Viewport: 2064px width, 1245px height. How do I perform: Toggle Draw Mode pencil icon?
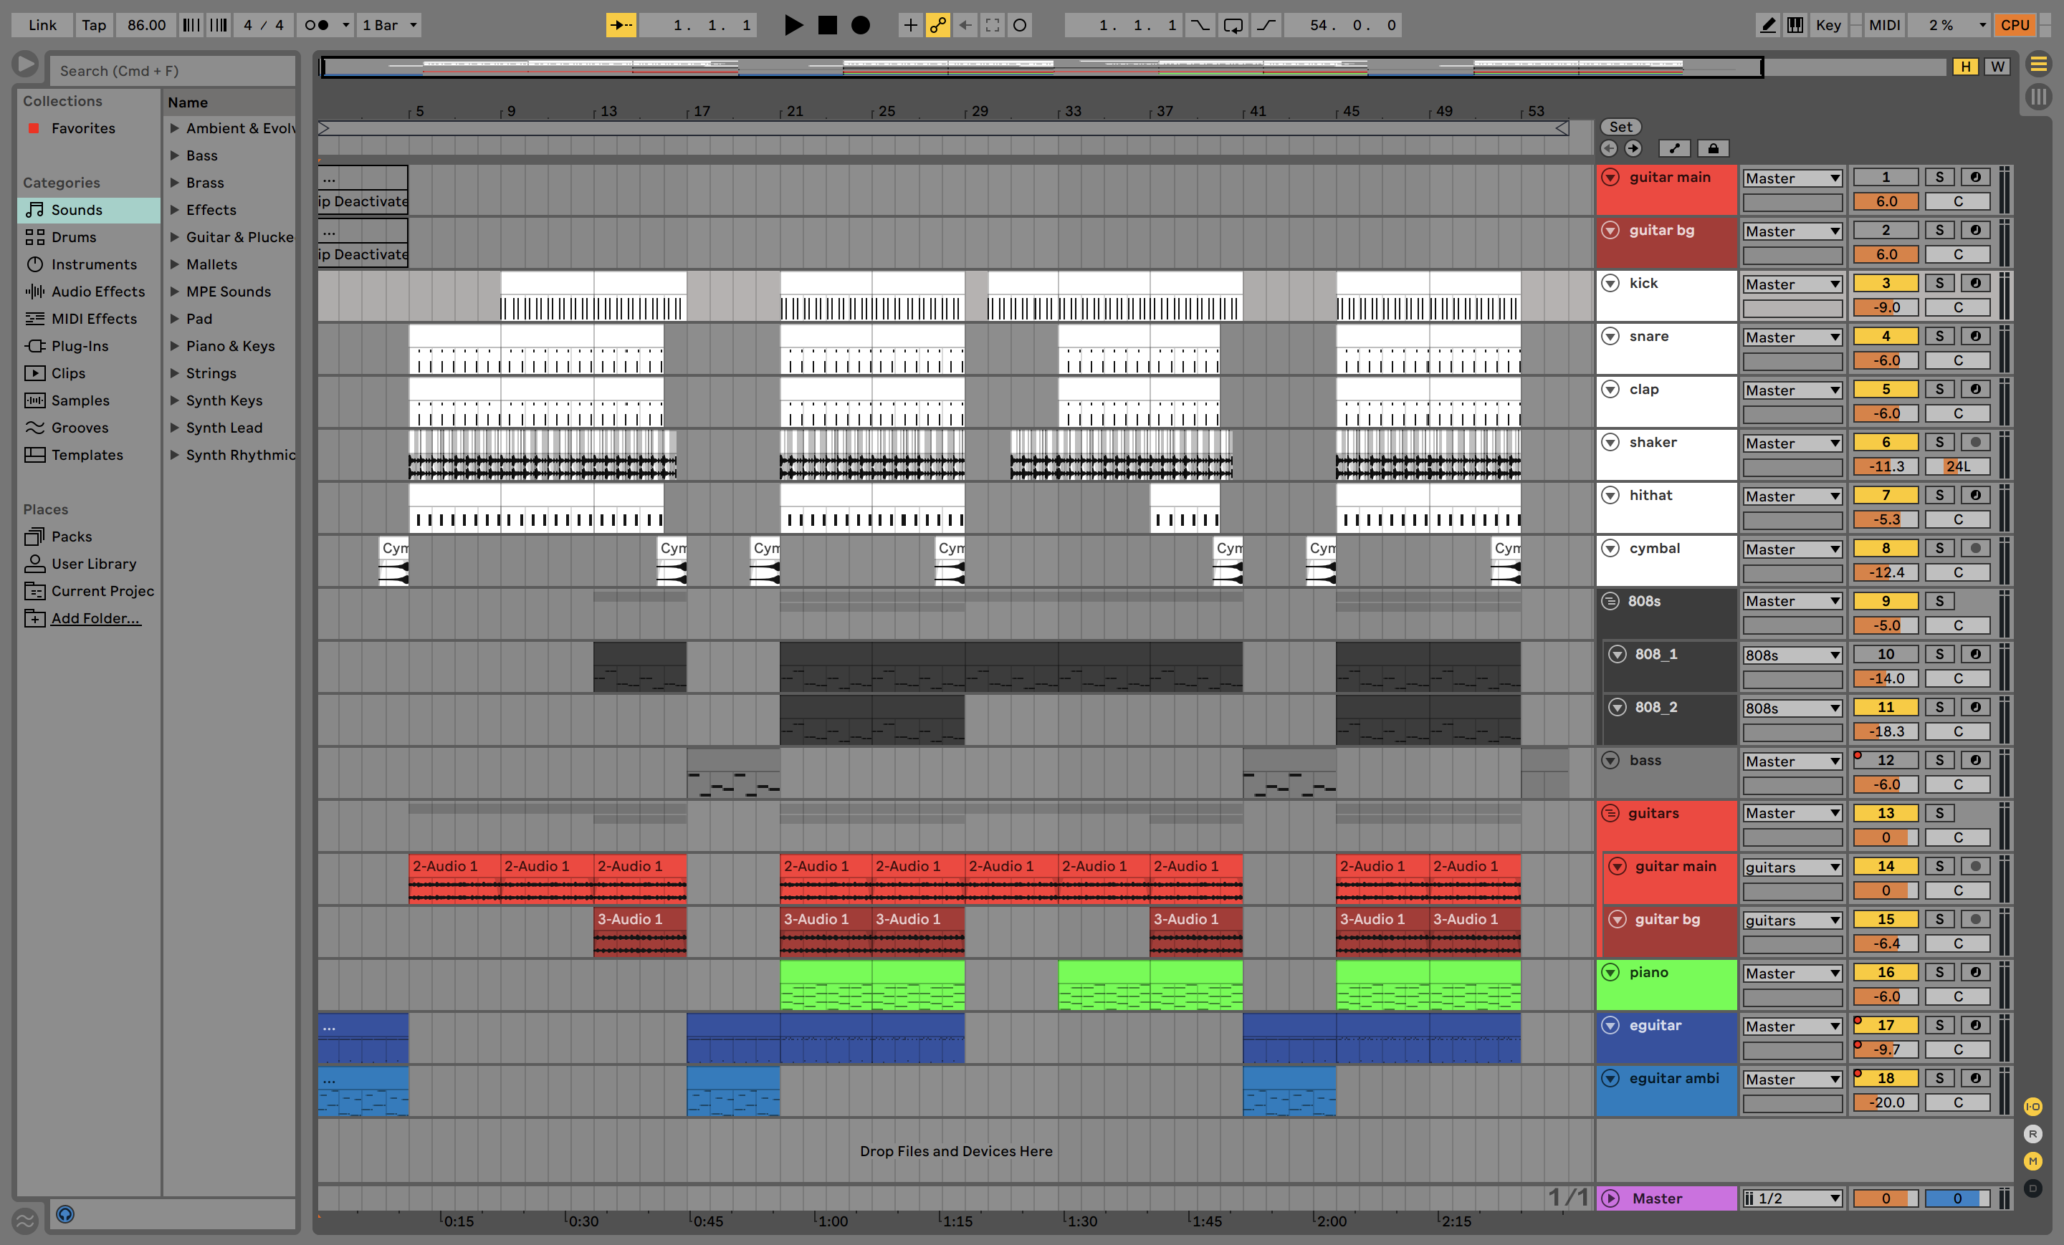pyautogui.click(x=1767, y=25)
